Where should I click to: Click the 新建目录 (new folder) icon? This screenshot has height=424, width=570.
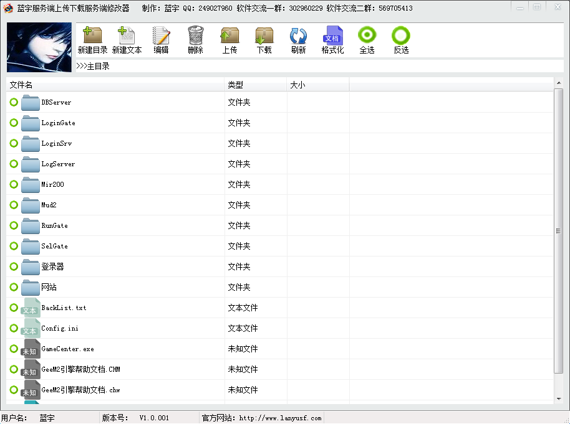[x=92, y=36]
